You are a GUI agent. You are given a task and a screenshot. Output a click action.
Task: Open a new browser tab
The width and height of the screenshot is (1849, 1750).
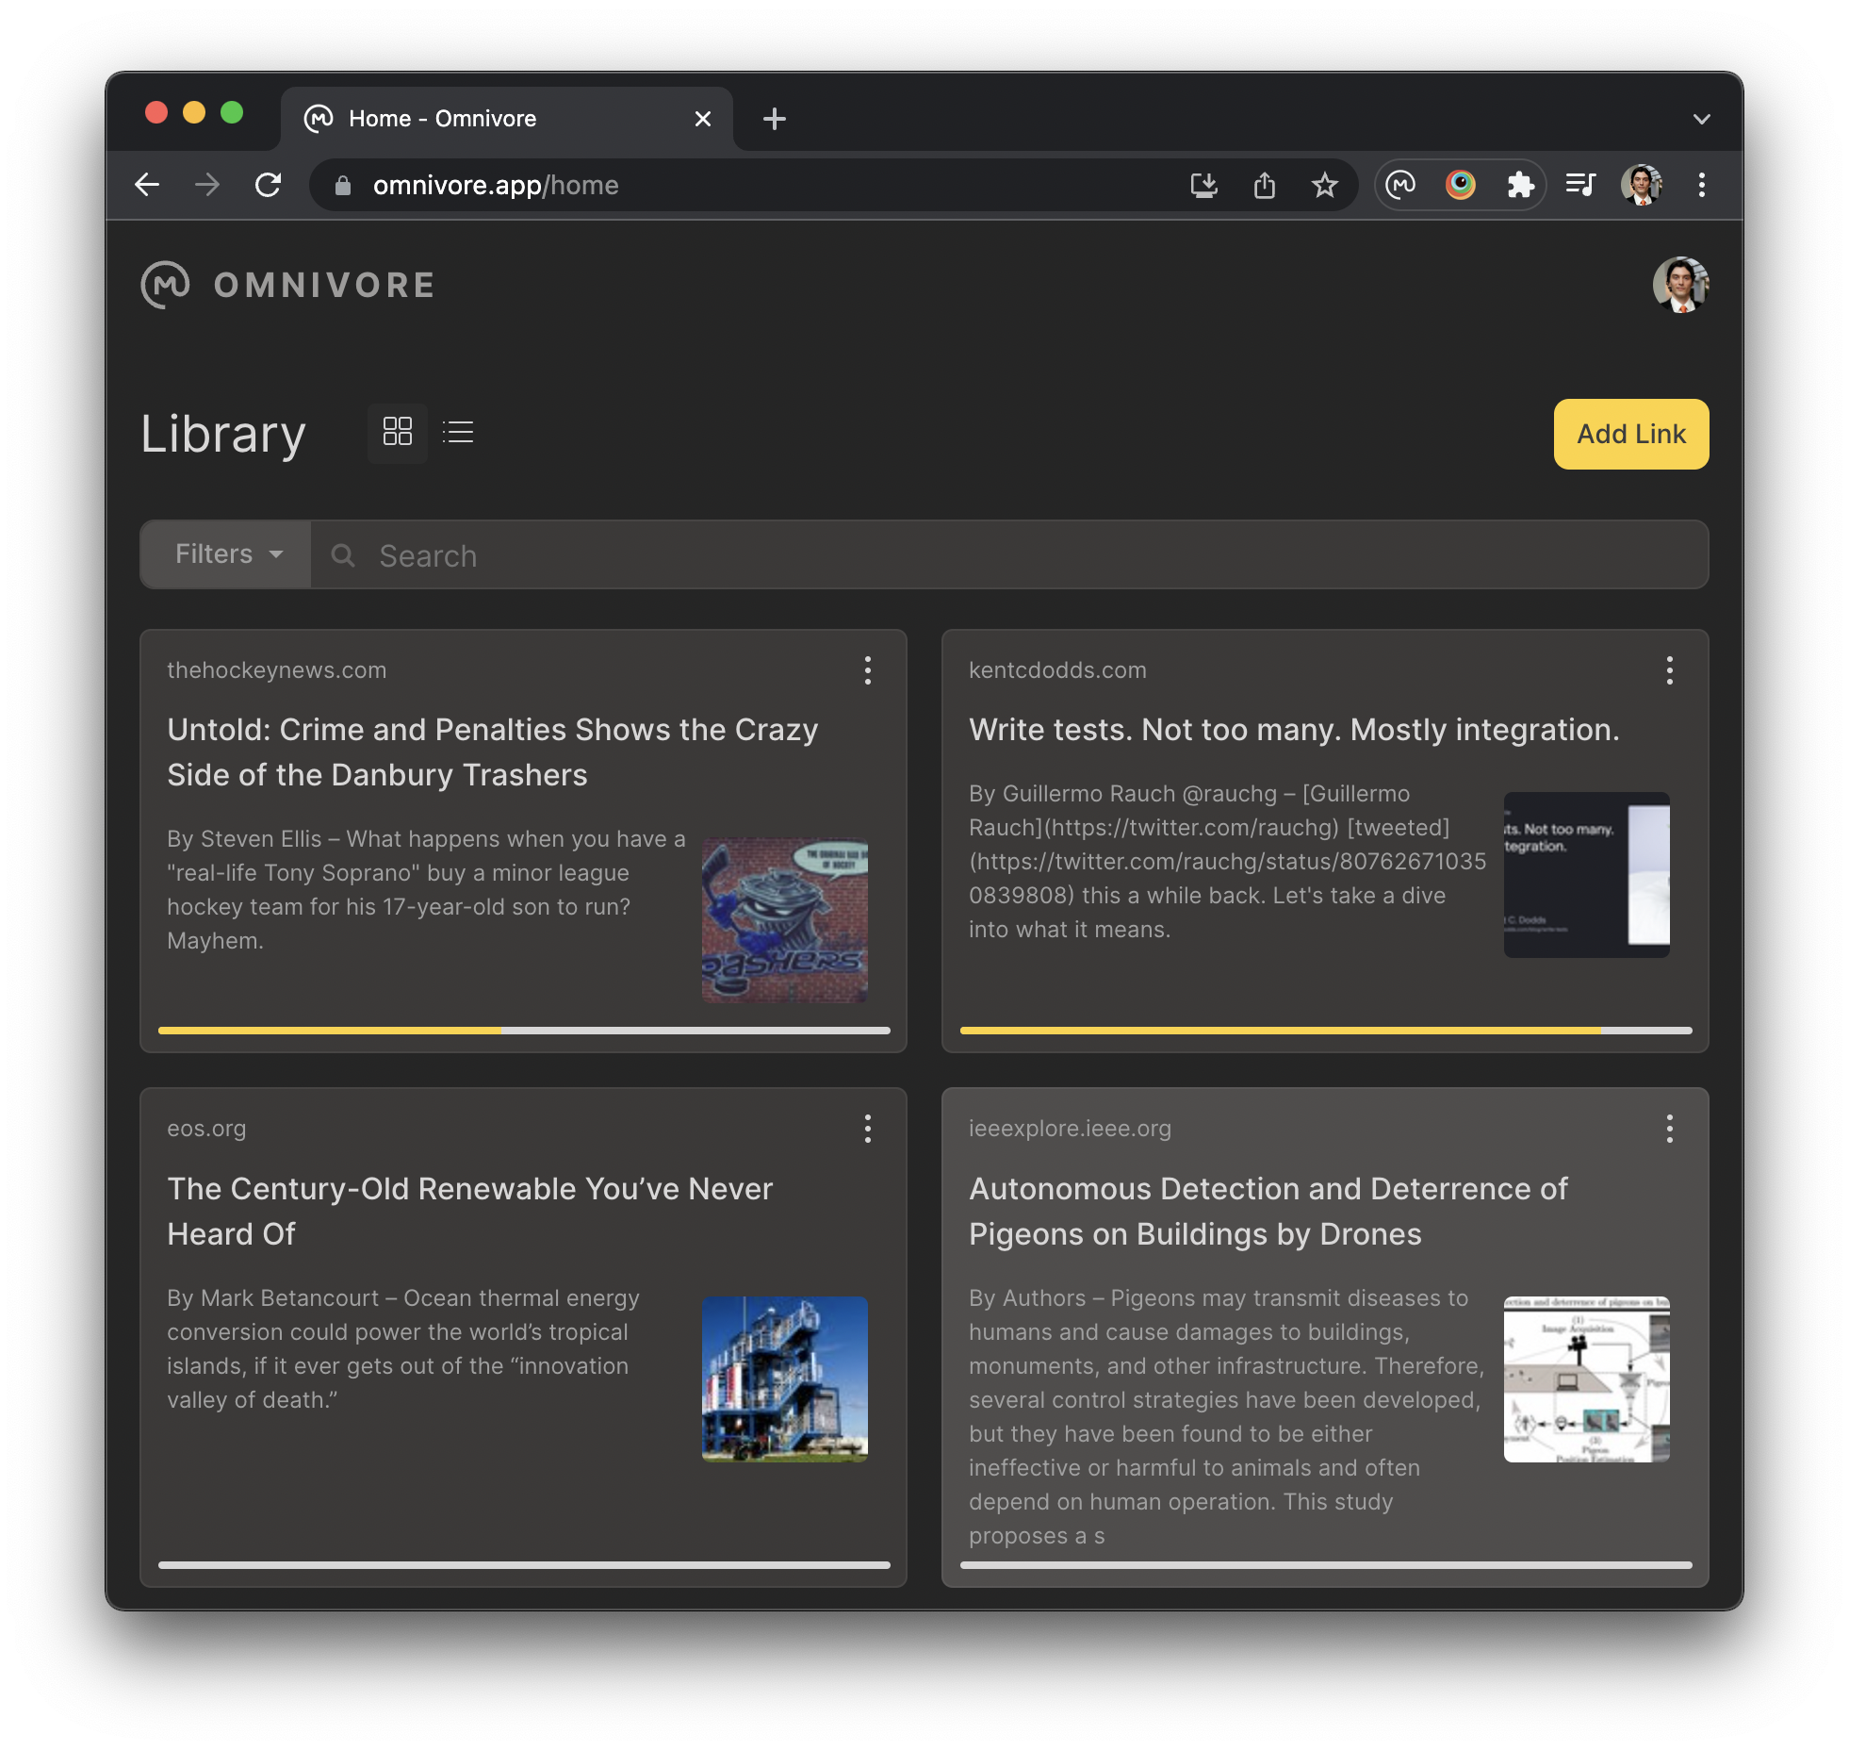pos(774,119)
